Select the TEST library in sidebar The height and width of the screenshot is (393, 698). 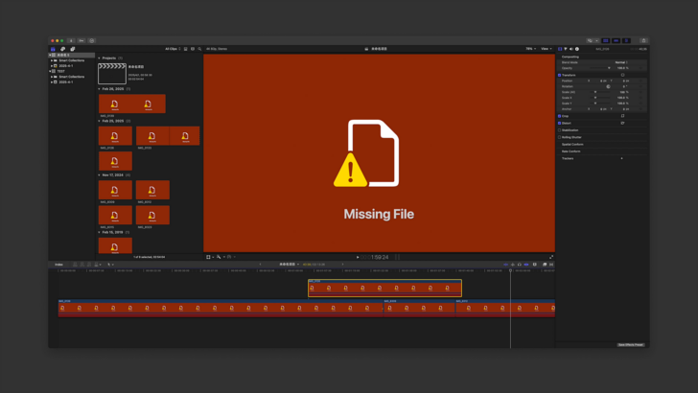click(60, 71)
